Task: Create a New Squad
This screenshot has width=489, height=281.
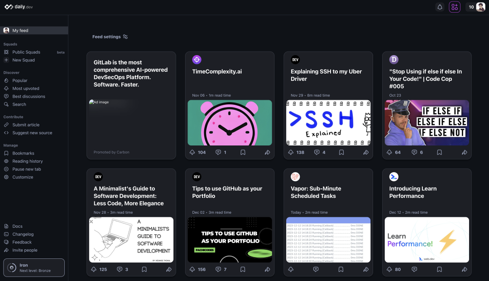Action: (x=34, y=60)
